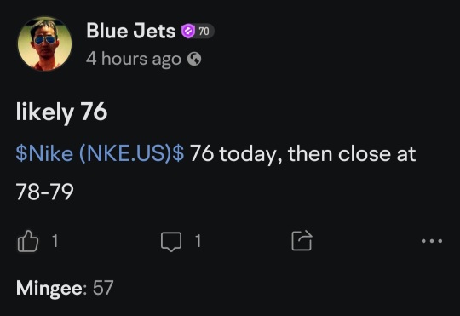Click the level 70 badge
The width and height of the screenshot is (460, 316).
204,31
